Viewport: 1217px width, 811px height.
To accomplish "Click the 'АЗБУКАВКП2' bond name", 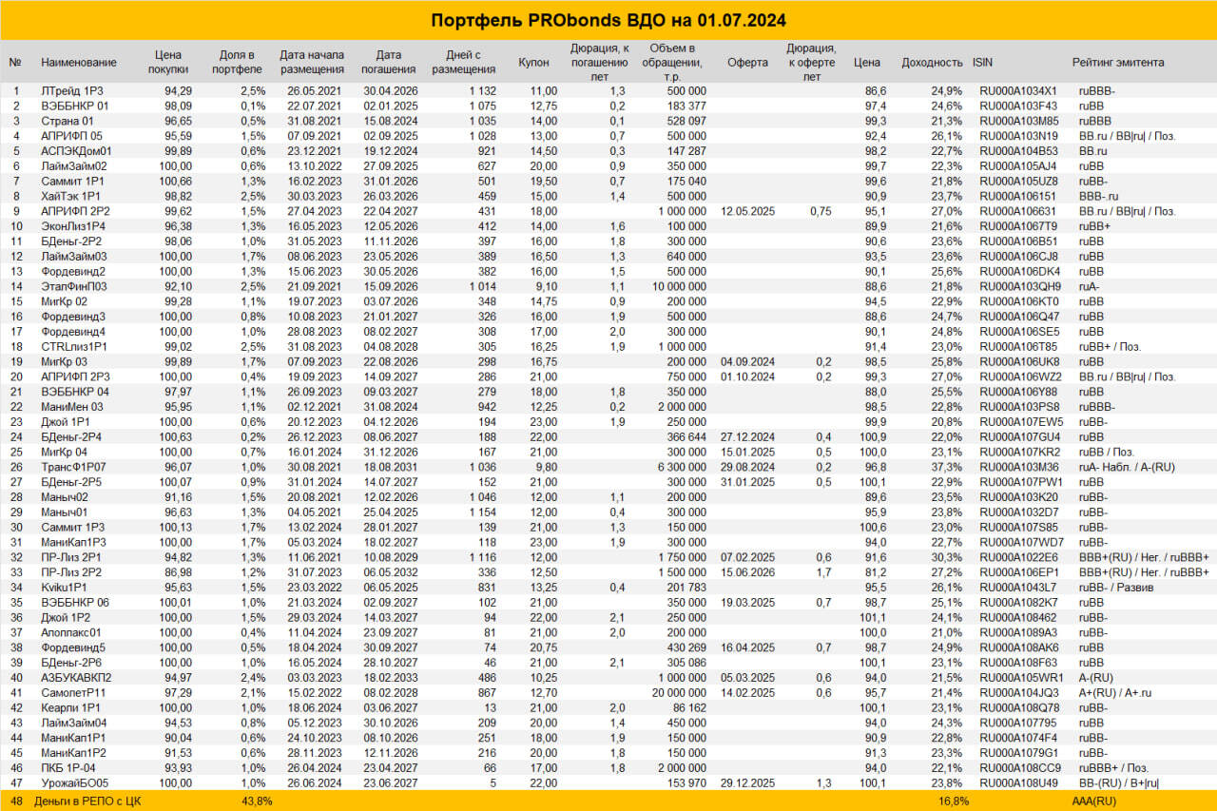I will pos(76,677).
